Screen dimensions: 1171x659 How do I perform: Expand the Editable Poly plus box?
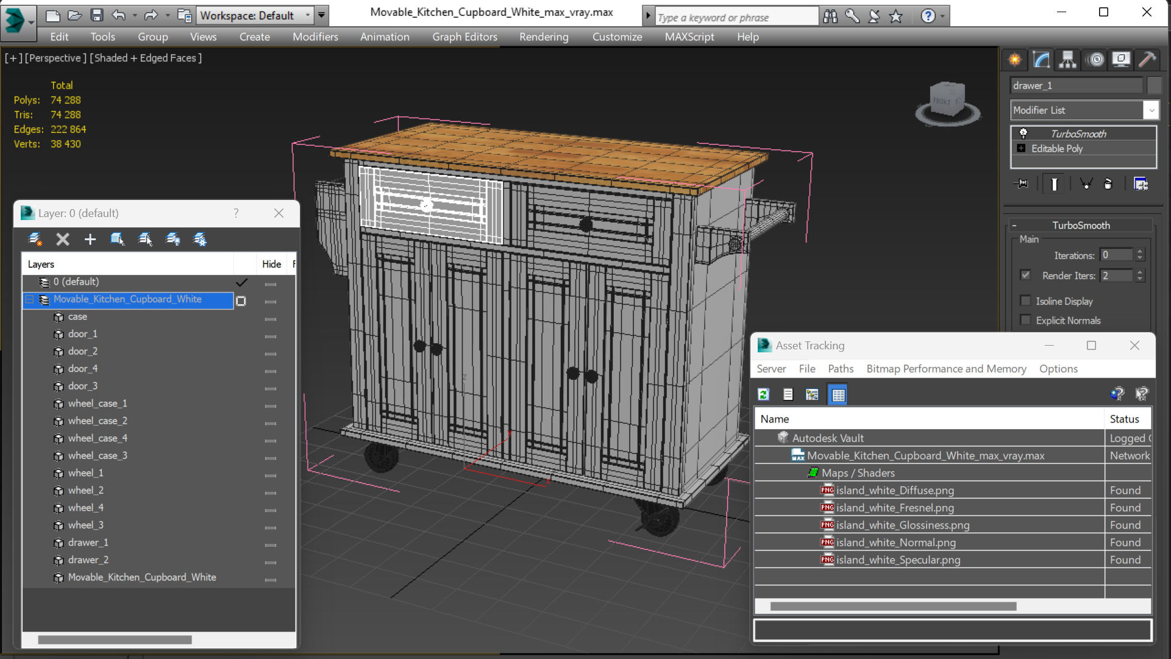point(1021,148)
